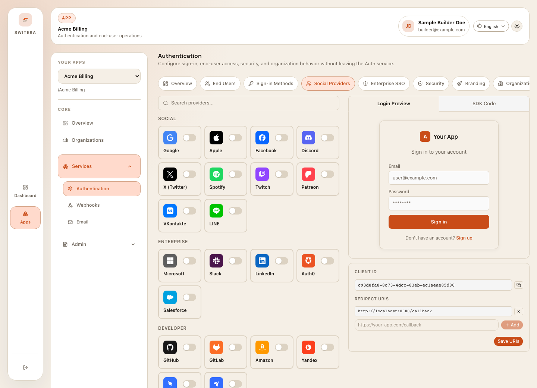
Task: Switch to the Overview tab
Action: [x=178, y=84]
